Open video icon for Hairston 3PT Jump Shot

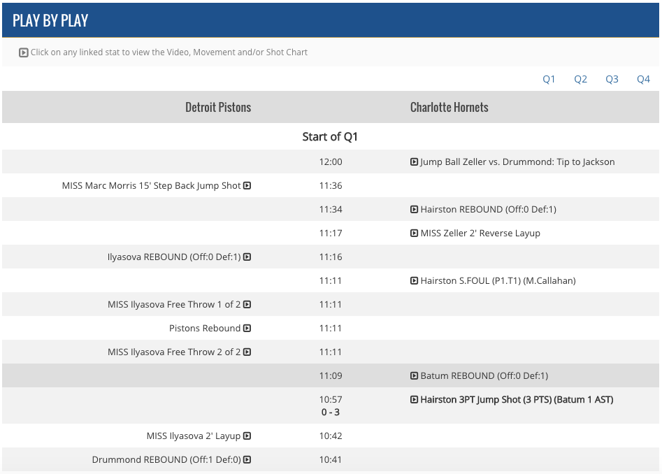point(414,399)
